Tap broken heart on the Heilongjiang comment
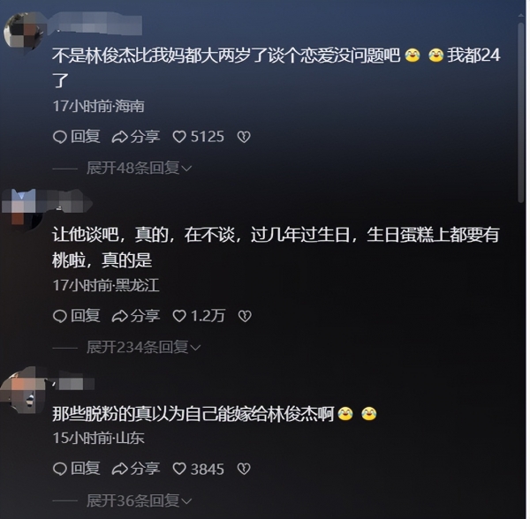 [x=245, y=316]
